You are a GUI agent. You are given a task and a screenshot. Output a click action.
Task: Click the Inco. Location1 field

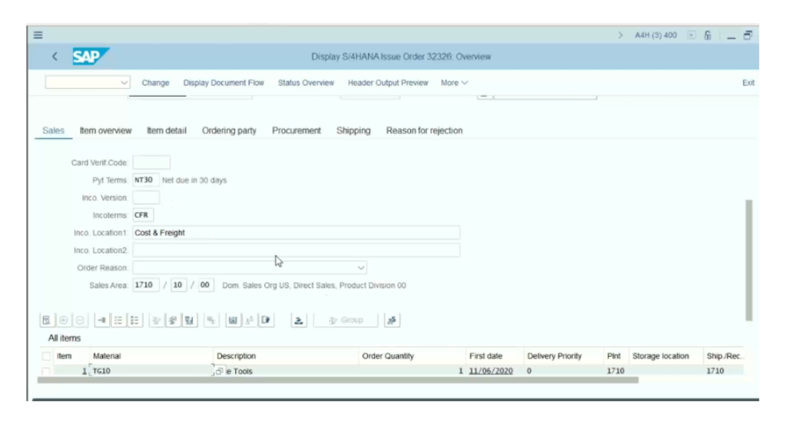coord(296,232)
